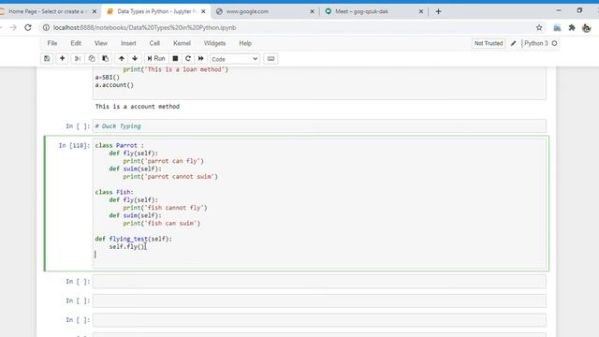This screenshot has height=337, width=599.
Task: Click the second empty cell below cell 118
Action: (319, 300)
